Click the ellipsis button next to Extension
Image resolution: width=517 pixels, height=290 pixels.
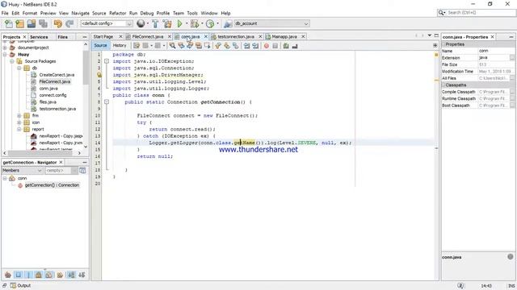tap(511, 58)
